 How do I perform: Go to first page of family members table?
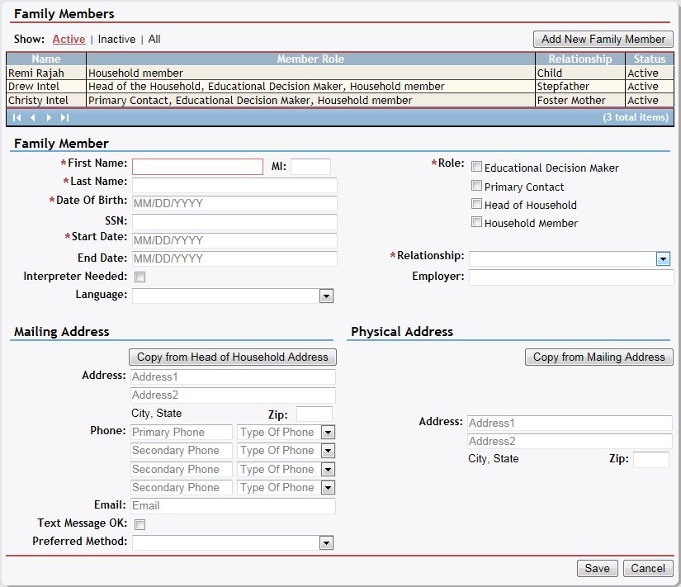pyautogui.click(x=17, y=117)
